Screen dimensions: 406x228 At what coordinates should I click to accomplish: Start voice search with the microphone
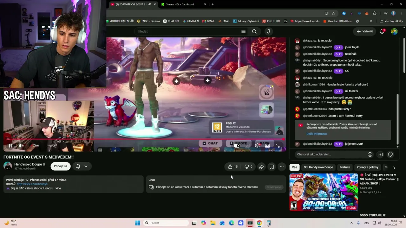pos(269,31)
